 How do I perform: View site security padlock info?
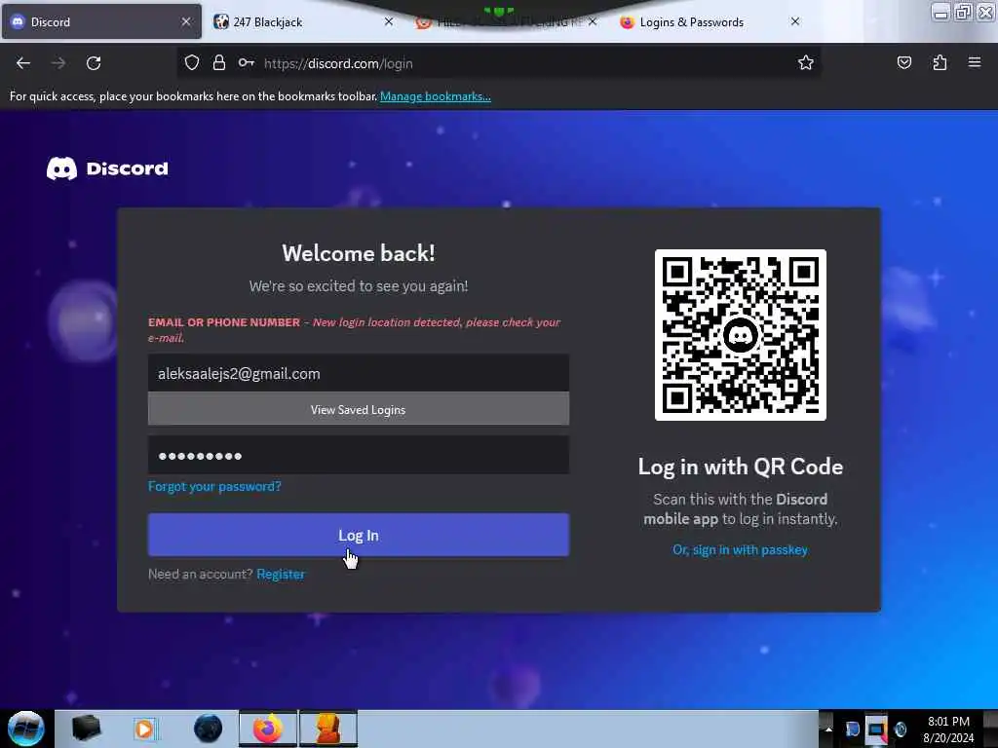pyautogui.click(x=219, y=63)
